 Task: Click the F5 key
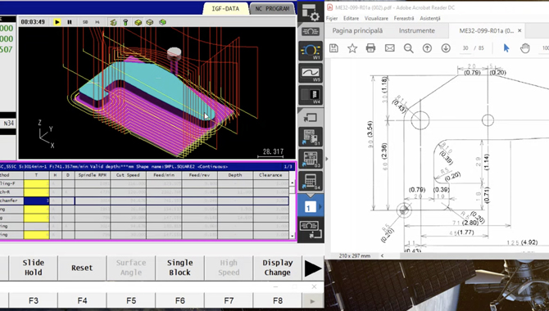pyautogui.click(x=131, y=300)
